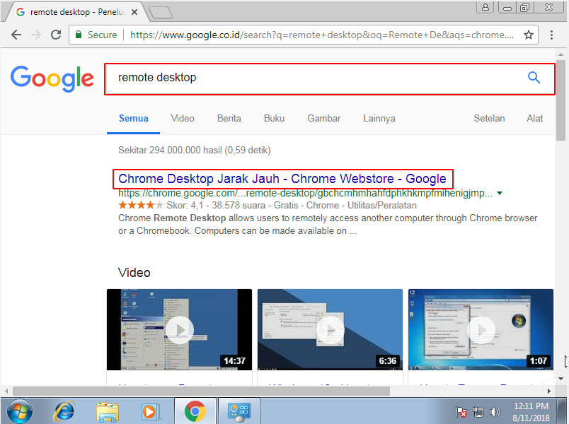Open a new tab with the new tab button
This screenshot has height=424, width=569.
161,12
